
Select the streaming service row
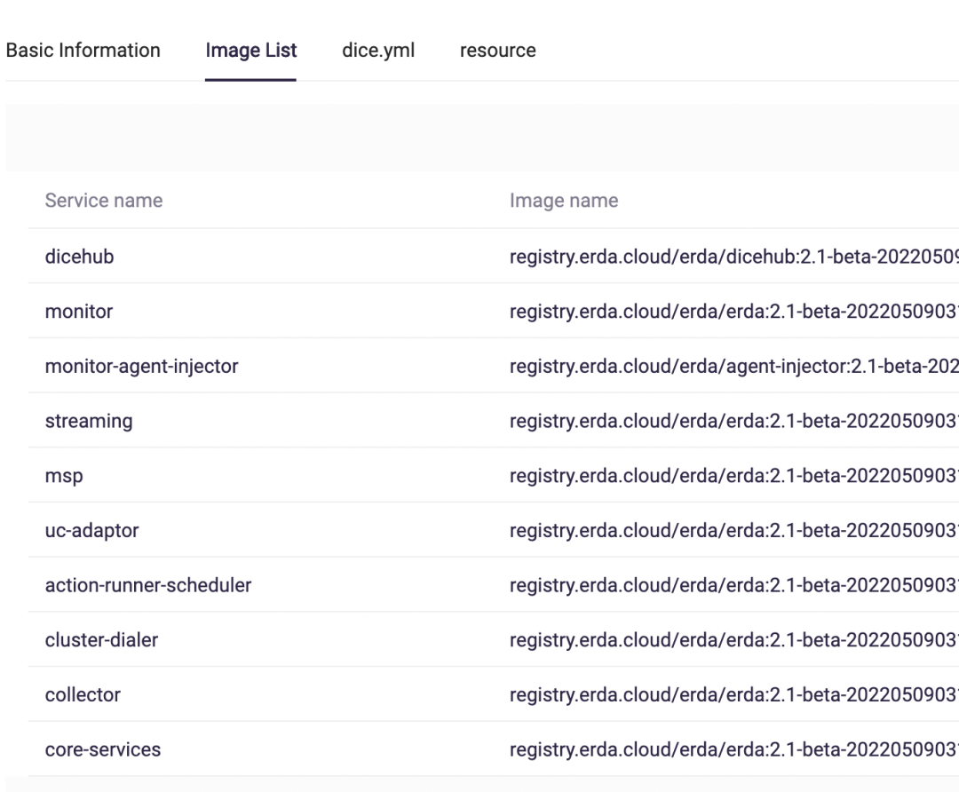pyautogui.click(x=493, y=421)
